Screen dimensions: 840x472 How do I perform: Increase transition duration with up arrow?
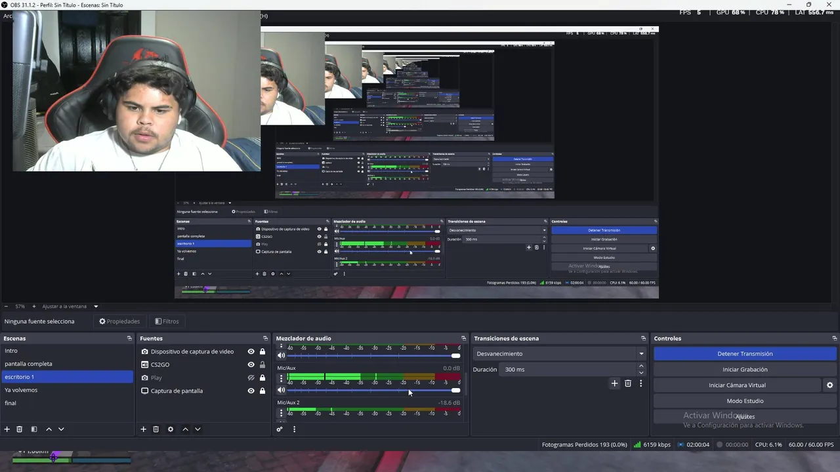coord(641,366)
